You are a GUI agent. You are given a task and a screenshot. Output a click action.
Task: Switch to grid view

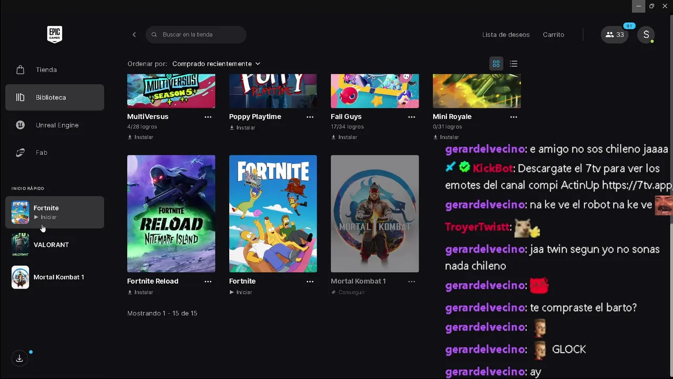tap(496, 64)
